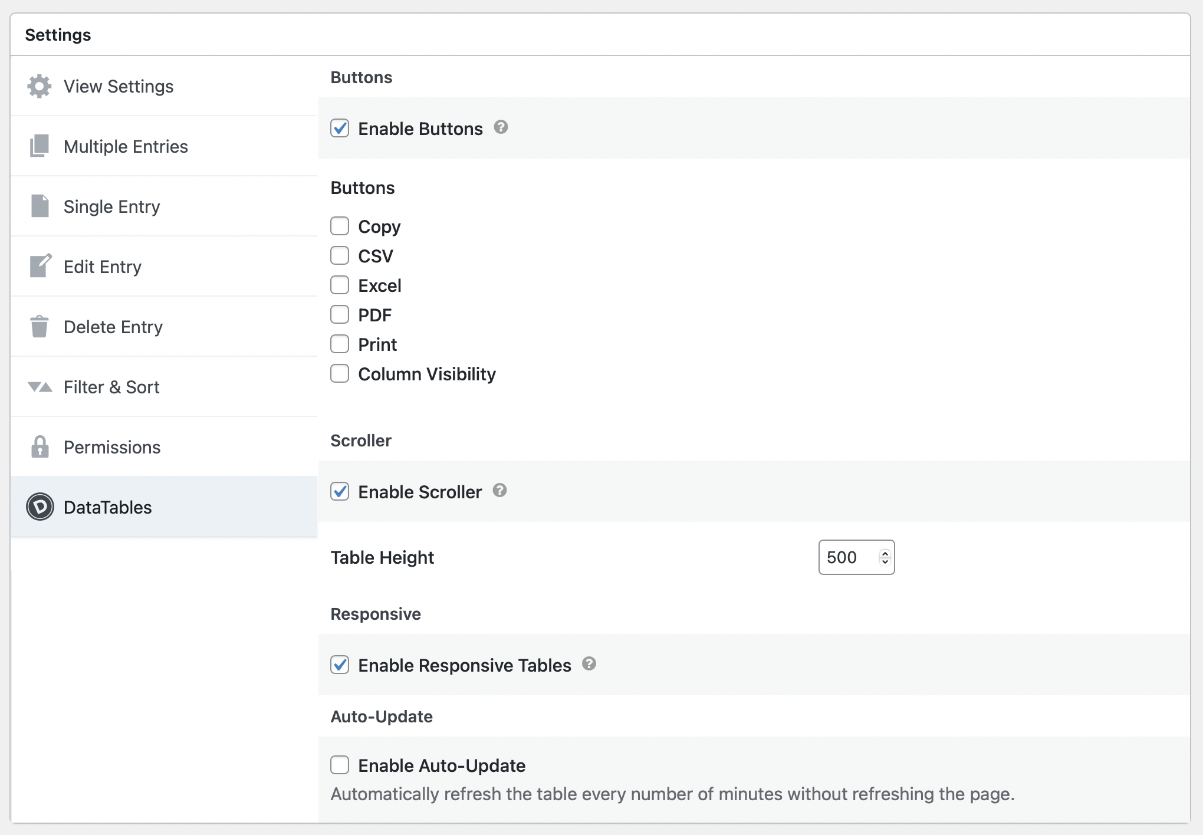Image resolution: width=1203 pixels, height=835 pixels.
Task: Check the Column Visibility checkbox
Action: pos(340,373)
